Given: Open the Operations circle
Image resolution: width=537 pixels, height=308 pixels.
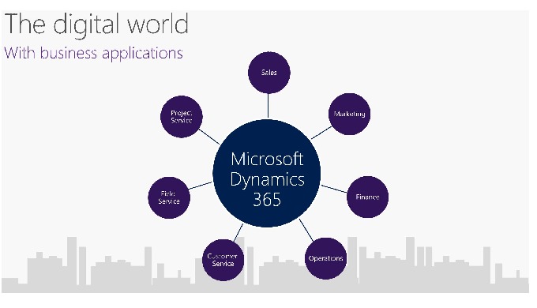Looking at the screenshot, I should (325, 258).
